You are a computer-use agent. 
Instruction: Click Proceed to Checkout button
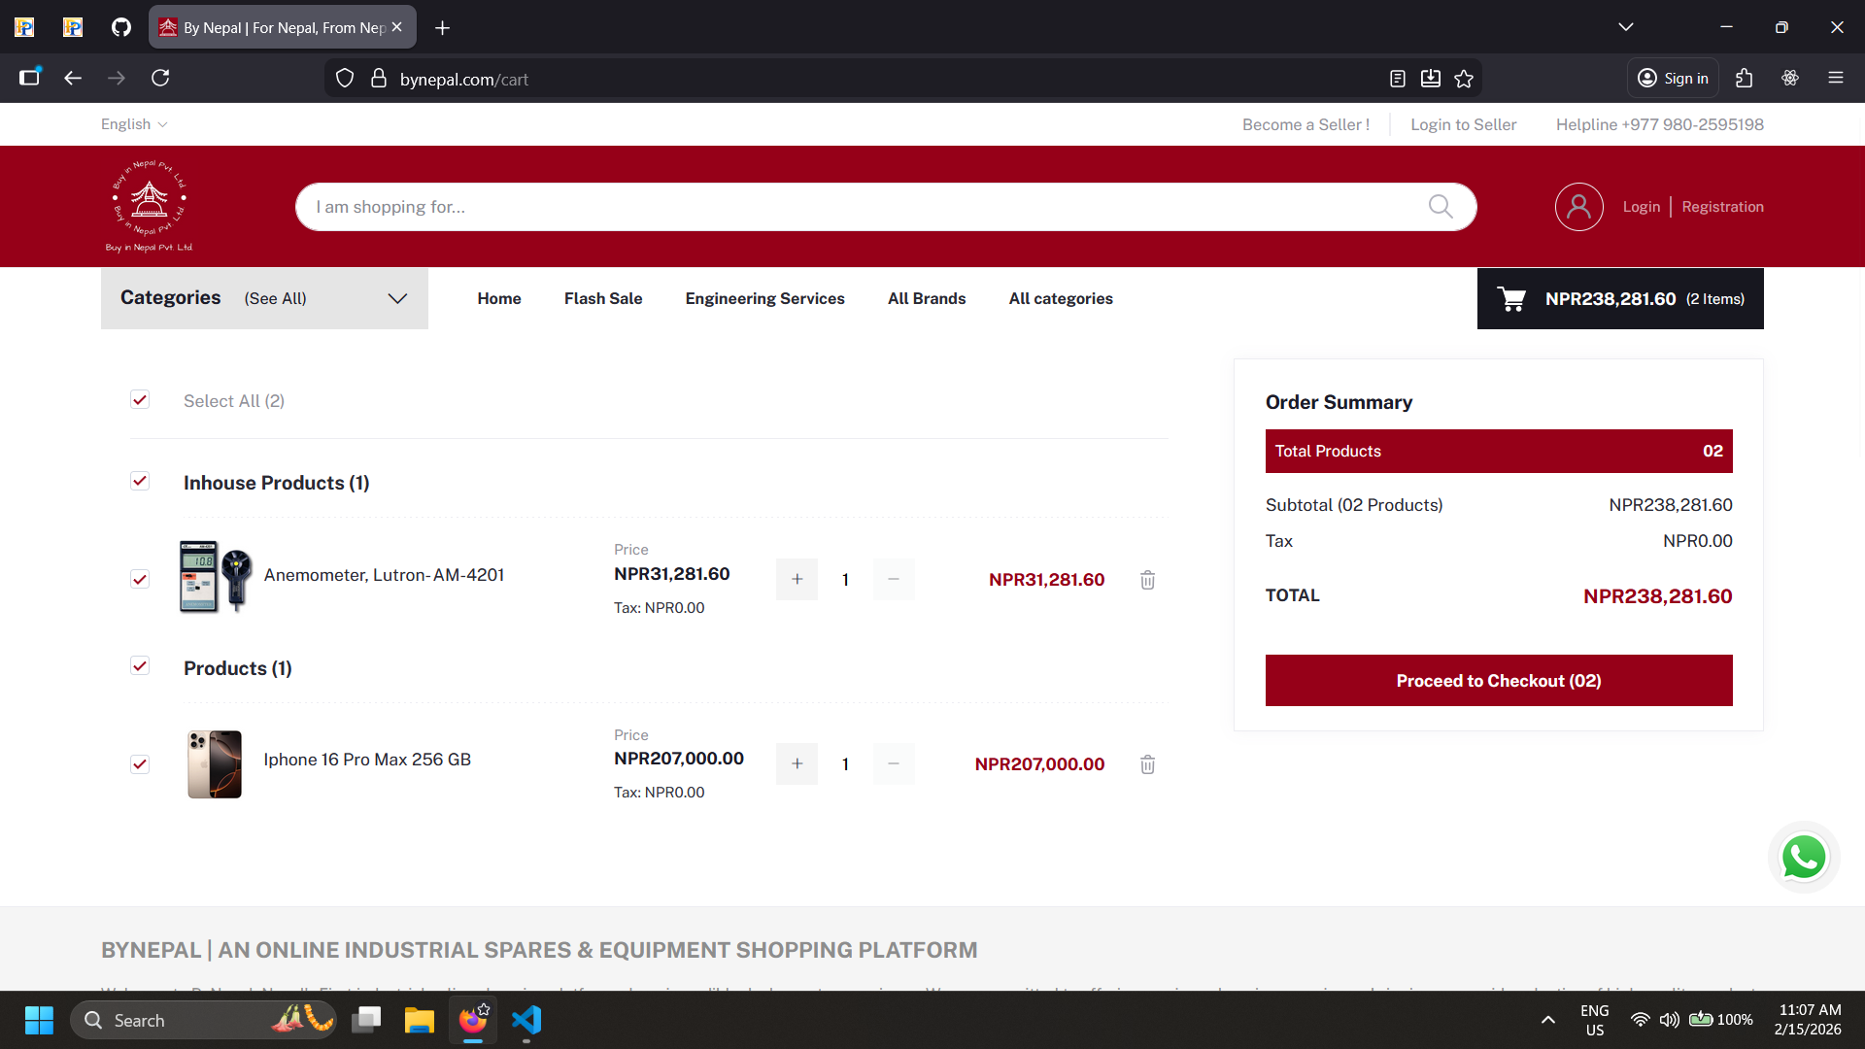point(1498,681)
